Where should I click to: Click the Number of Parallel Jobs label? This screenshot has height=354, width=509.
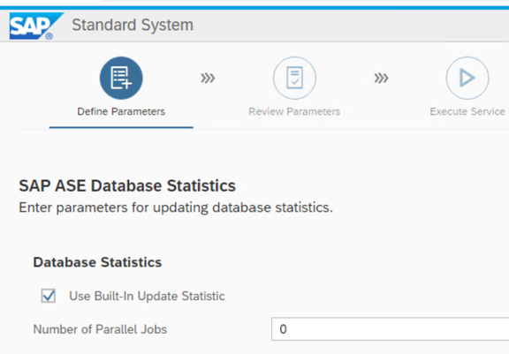(x=100, y=329)
